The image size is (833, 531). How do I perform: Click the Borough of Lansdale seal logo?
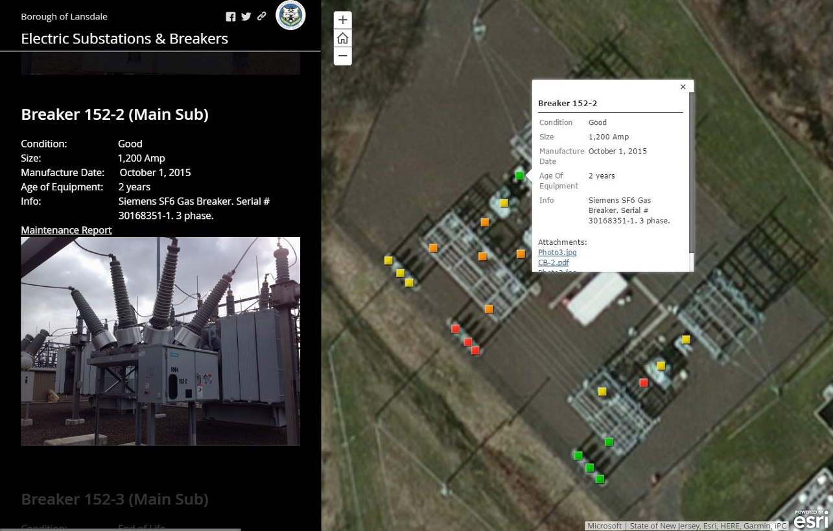tap(290, 16)
